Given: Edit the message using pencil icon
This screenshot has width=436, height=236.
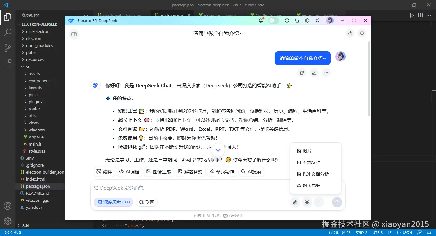Looking at the screenshot, I should pyautogui.click(x=314, y=73).
